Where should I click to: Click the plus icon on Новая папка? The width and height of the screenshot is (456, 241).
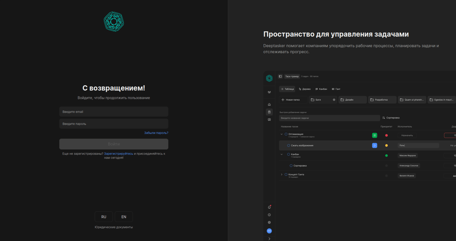pyautogui.click(x=283, y=100)
